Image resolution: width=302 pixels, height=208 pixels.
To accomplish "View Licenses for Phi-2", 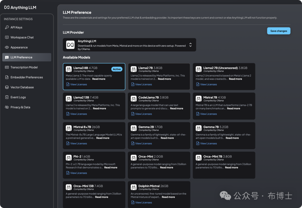I will [x=76, y=173].
